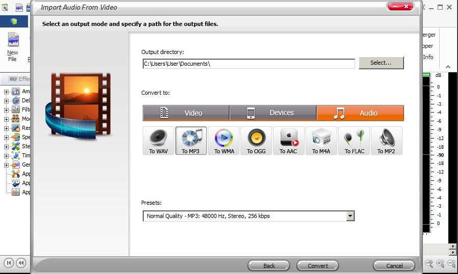Click the rightmost magnifier icon at bottom right
458x274 pixels.
(451, 264)
